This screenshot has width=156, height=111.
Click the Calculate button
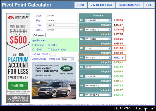point(38,35)
